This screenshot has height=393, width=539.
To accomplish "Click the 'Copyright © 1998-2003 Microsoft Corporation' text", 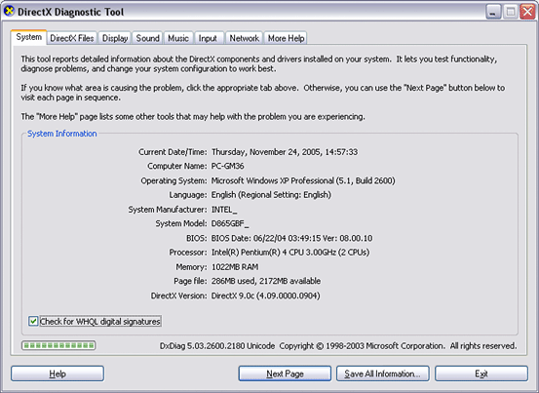I will (362, 346).
